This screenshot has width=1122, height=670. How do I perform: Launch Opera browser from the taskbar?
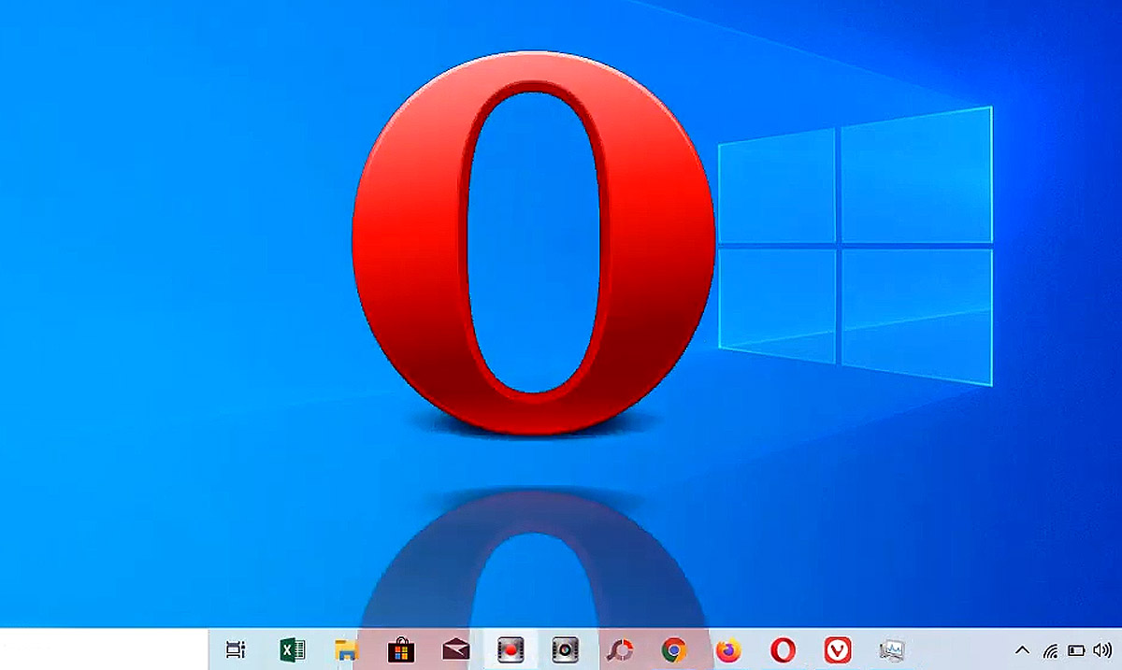coord(784,649)
